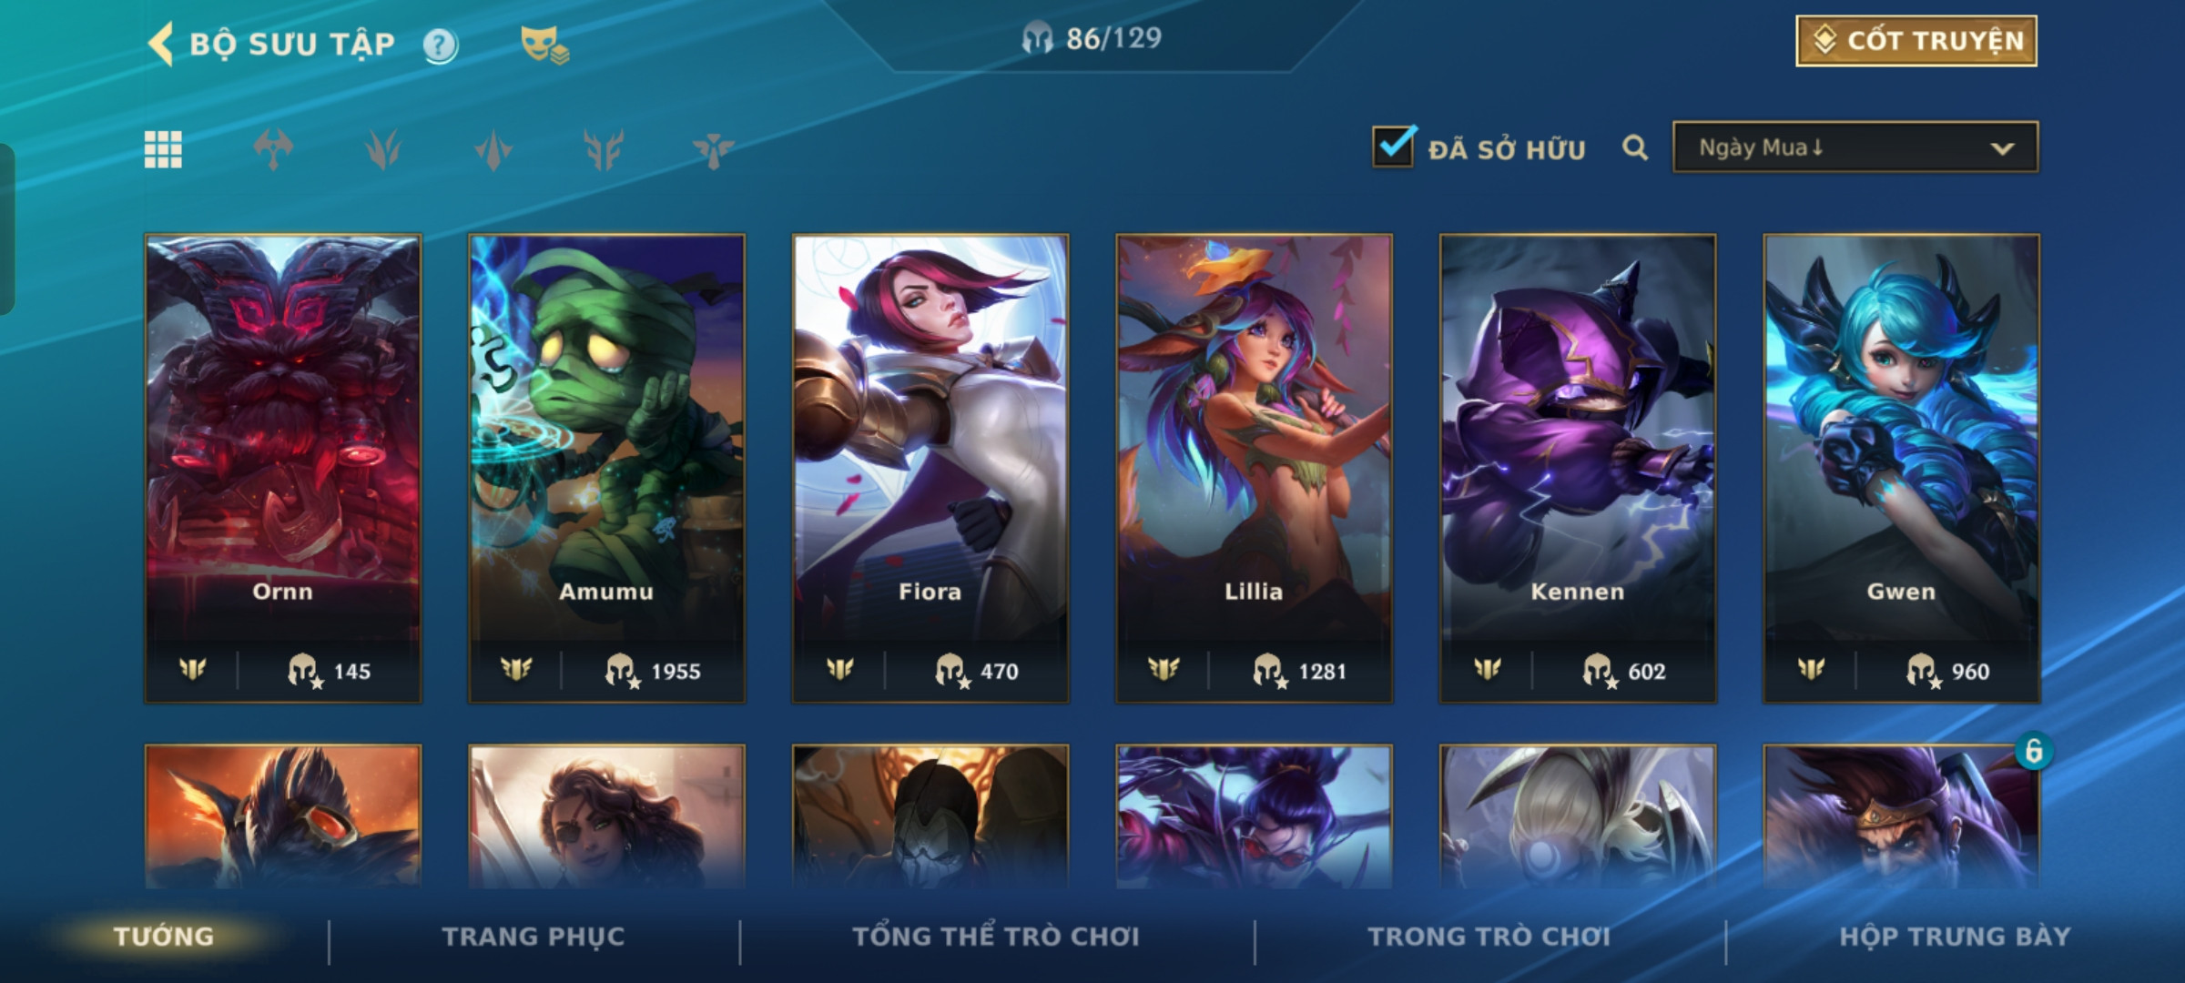Image resolution: width=2185 pixels, height=983 pixels.
Task: Filter by the winged fifth role icon
Action: 713,149
